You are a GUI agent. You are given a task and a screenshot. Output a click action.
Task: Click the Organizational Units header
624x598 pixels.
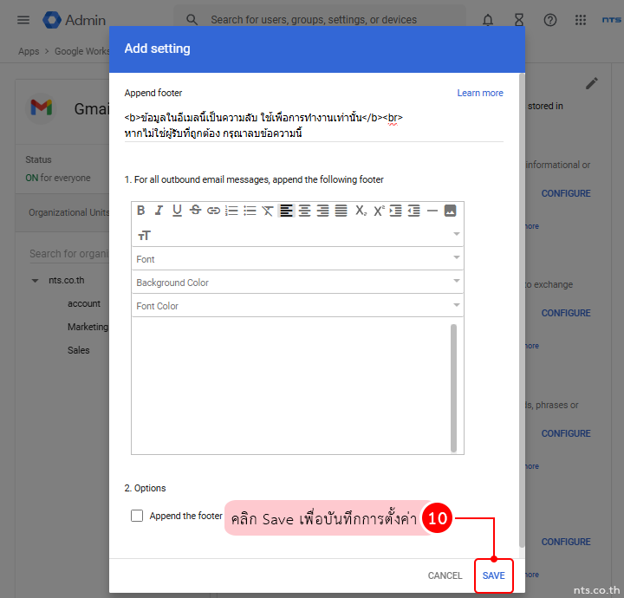(68, 212)
